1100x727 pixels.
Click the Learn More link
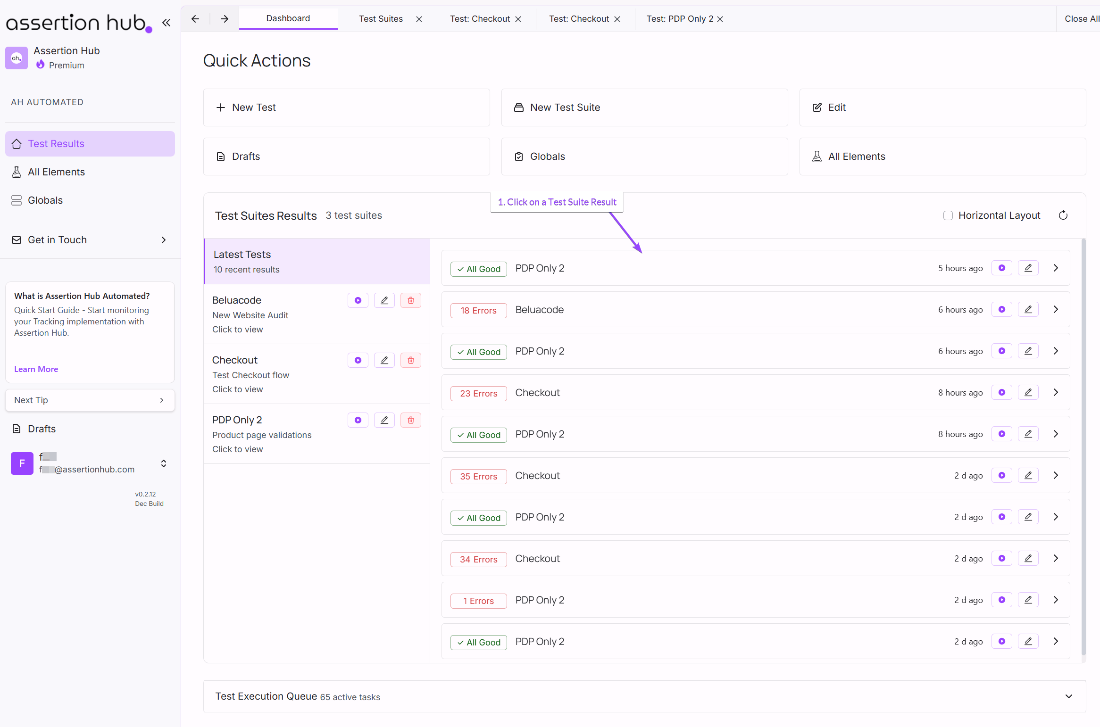(36, 369)
